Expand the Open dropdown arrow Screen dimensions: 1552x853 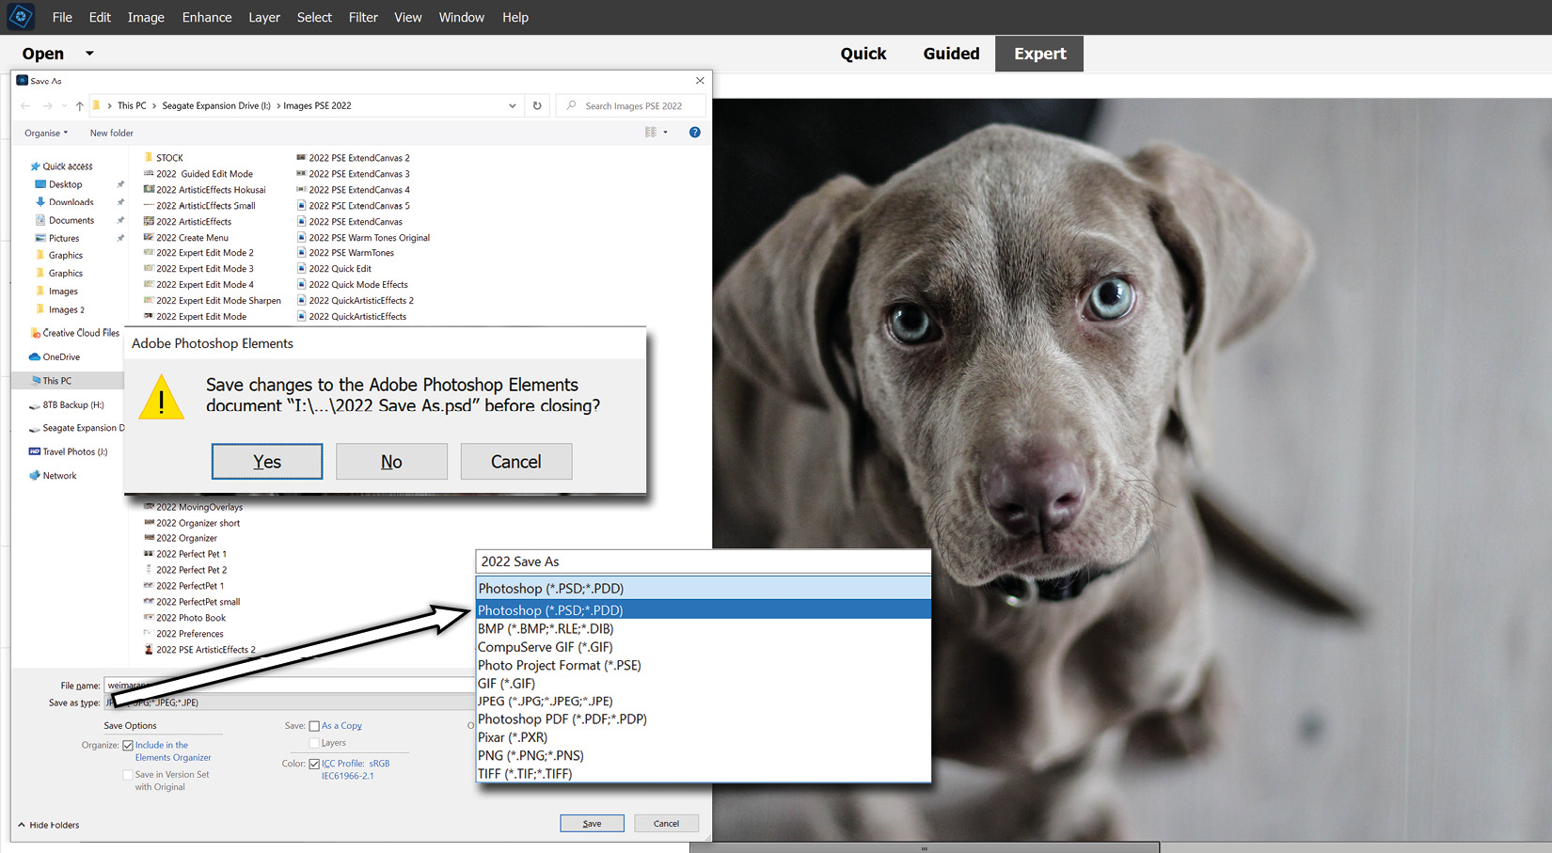90,54
